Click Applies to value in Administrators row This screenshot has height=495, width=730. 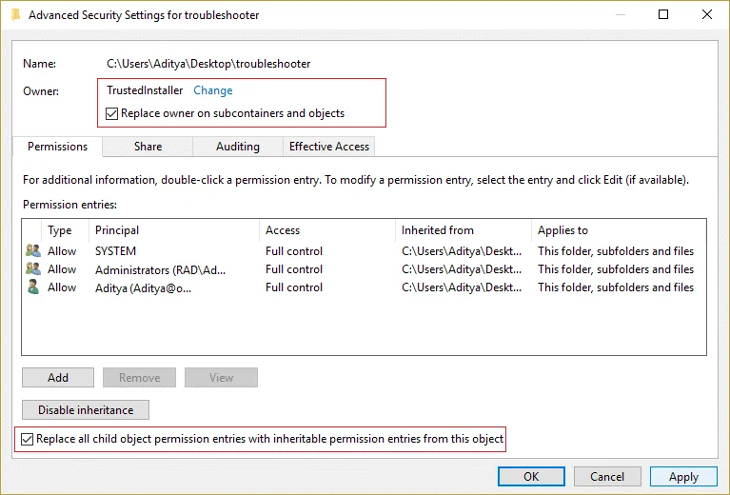tap(616, 269)
